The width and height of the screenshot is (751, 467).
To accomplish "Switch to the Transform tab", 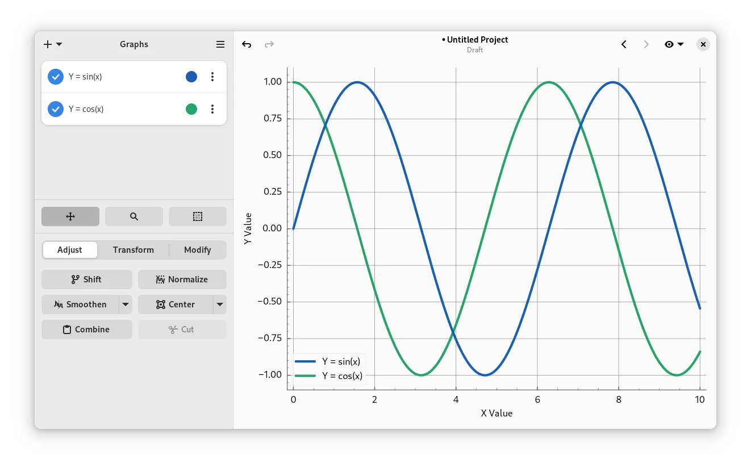I will point(133,250).
